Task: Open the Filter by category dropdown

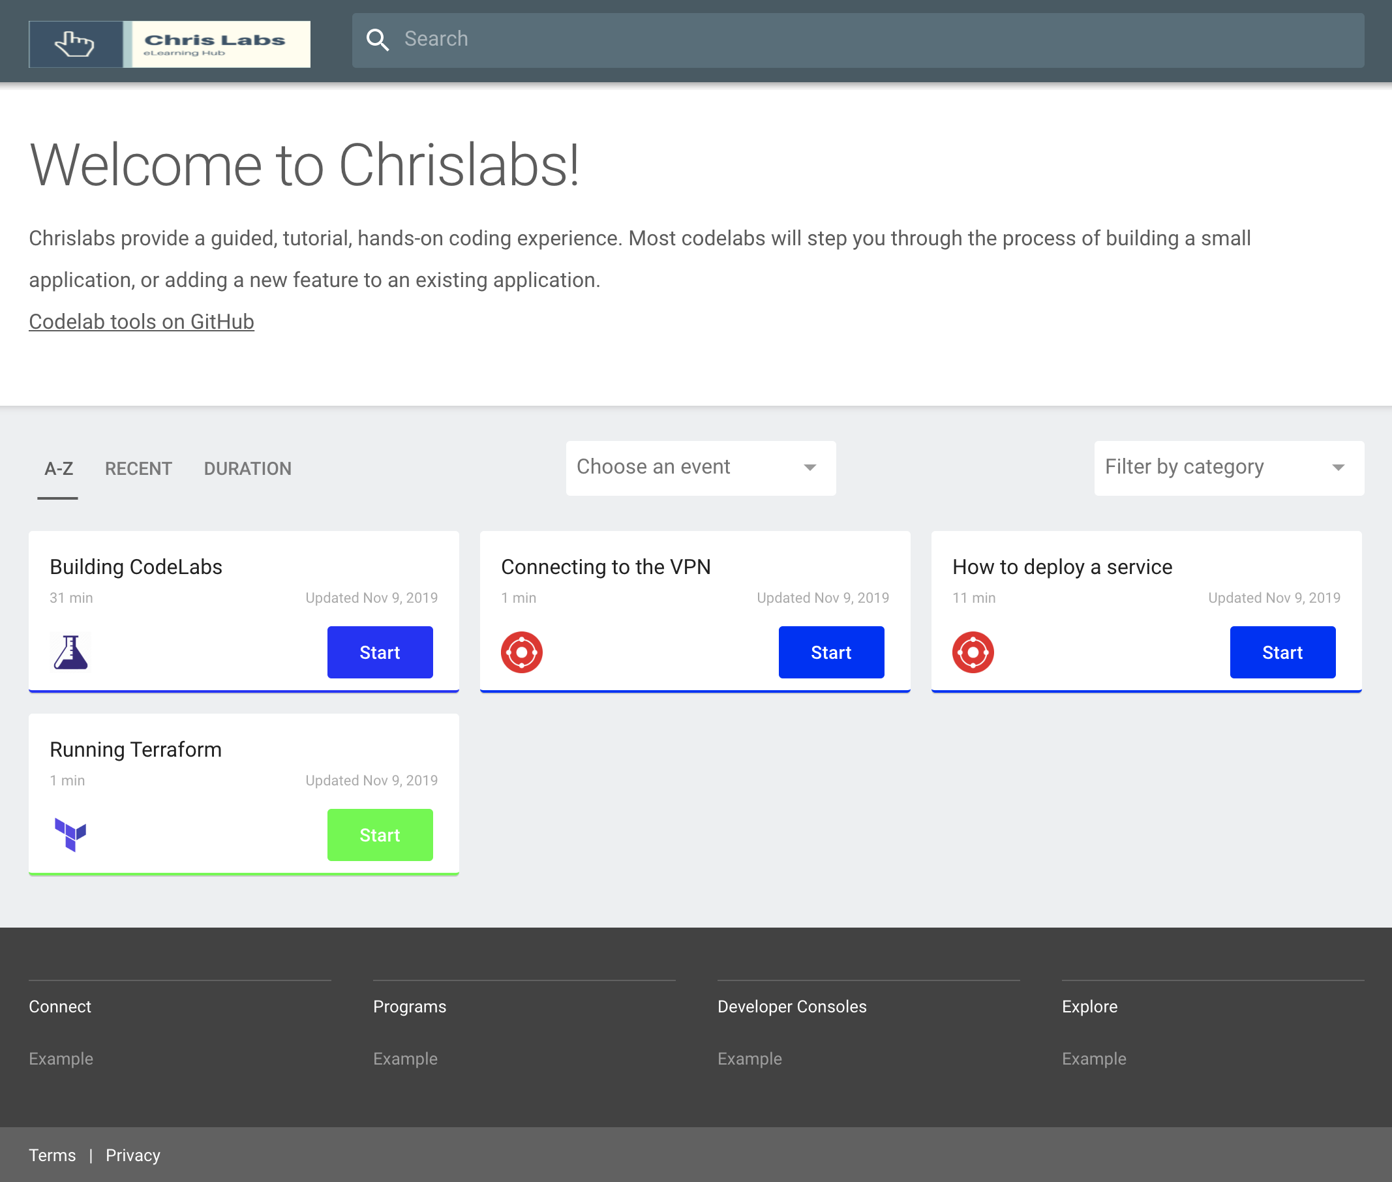Action: tap(1228, 468)
